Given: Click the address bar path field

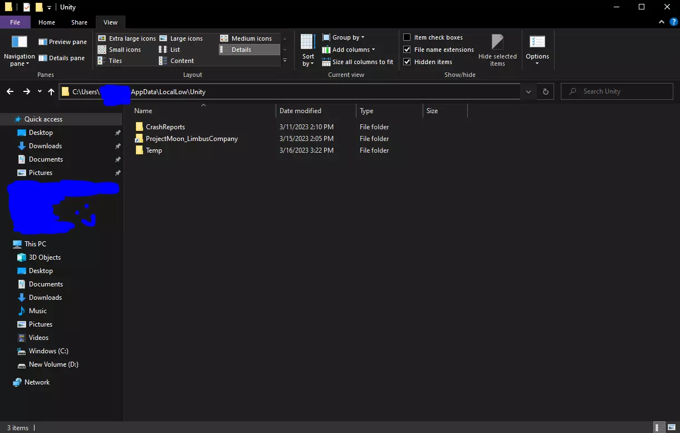Looking at the screenshot, I should (x=290, y=91).
